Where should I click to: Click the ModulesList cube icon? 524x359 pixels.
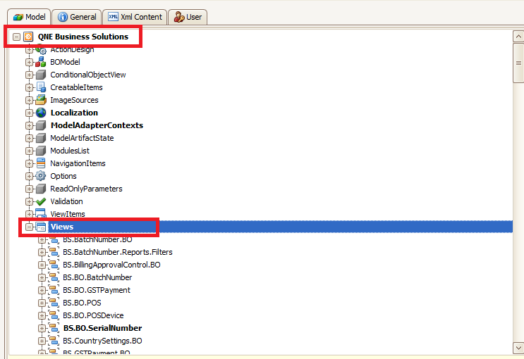pyautogui.click(x=41, y=151)
